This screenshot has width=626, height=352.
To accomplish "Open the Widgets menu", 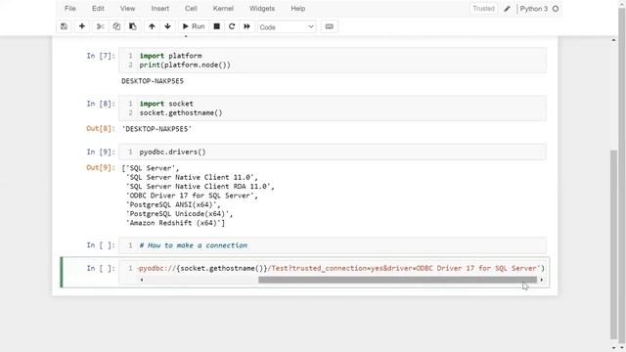I will tap(262, 9).
